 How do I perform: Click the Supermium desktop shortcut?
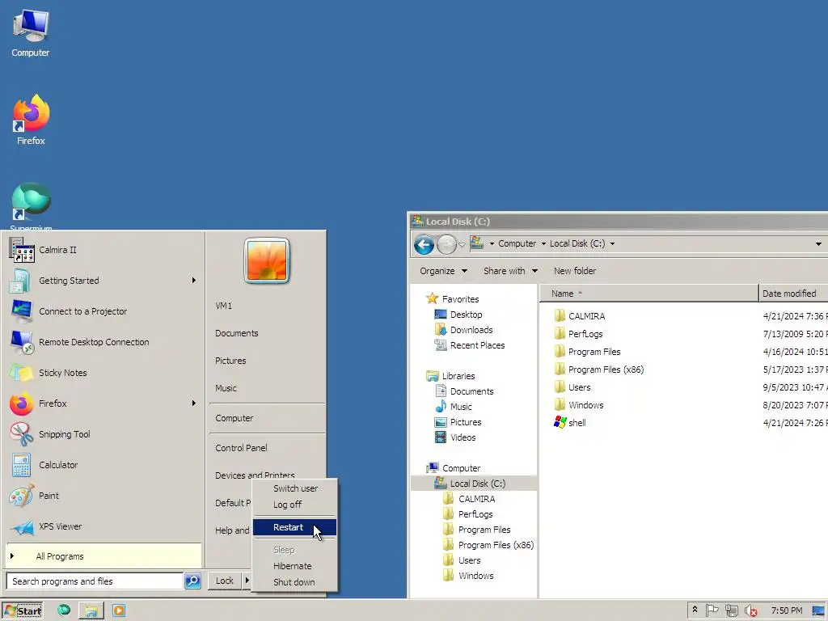point(31,206)
